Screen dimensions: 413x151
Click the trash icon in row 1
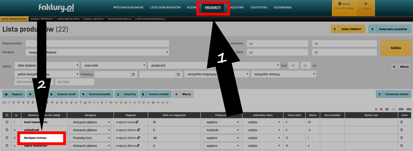pos(401,122)
